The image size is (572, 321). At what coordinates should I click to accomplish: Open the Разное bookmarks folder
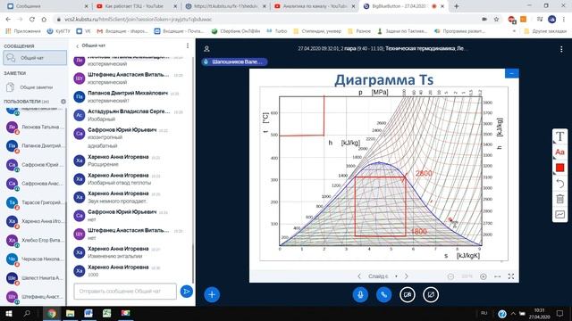coord(359,31)
